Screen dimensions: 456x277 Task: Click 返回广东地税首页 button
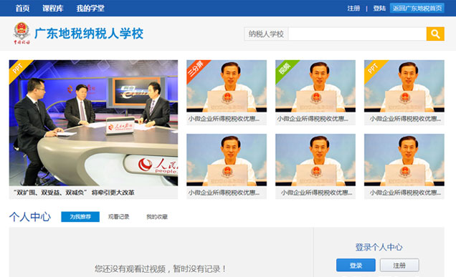(417, 8)
